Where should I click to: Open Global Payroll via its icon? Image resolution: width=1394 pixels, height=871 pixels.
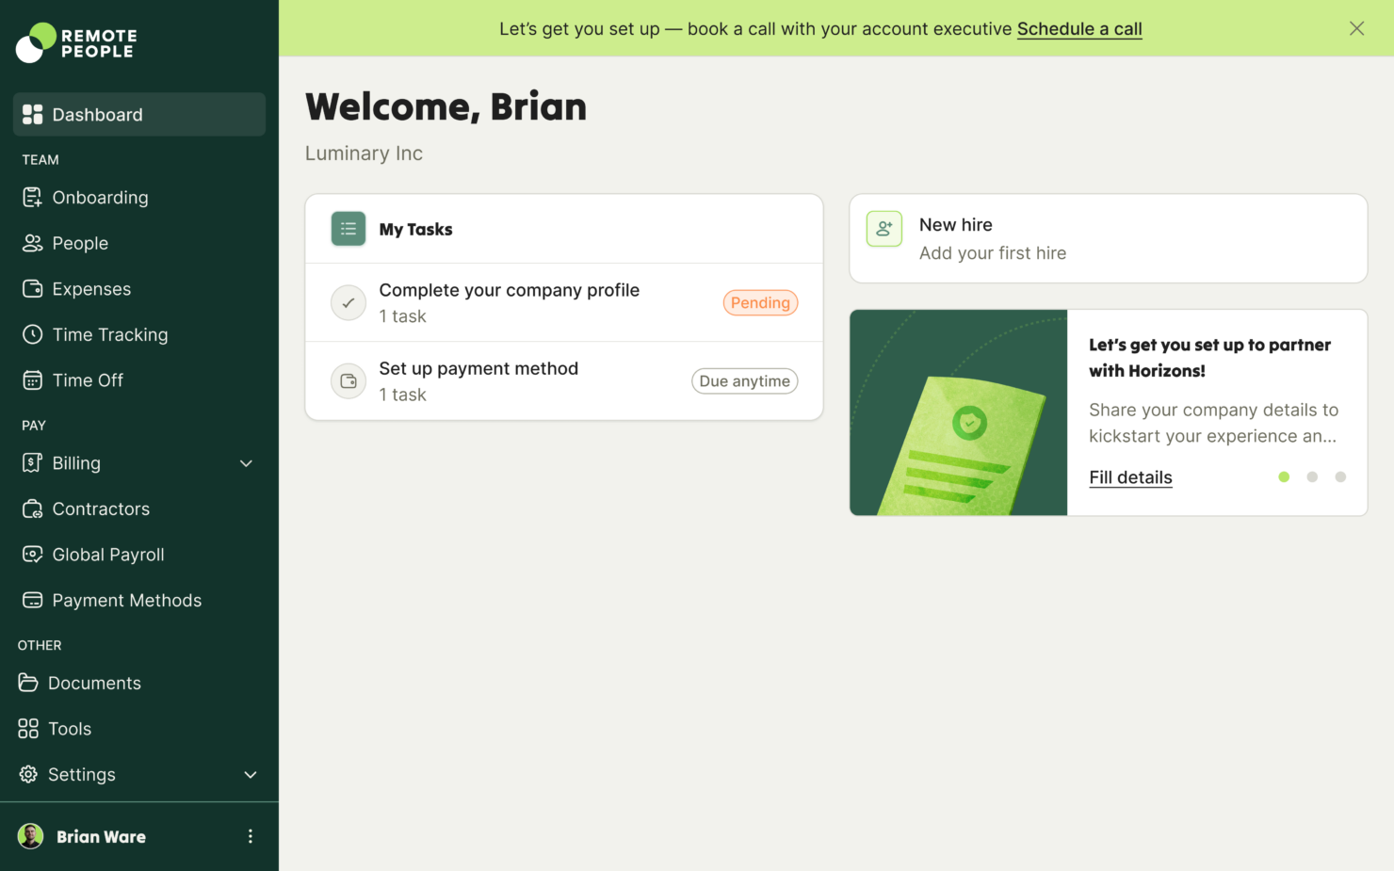[32, 555]
